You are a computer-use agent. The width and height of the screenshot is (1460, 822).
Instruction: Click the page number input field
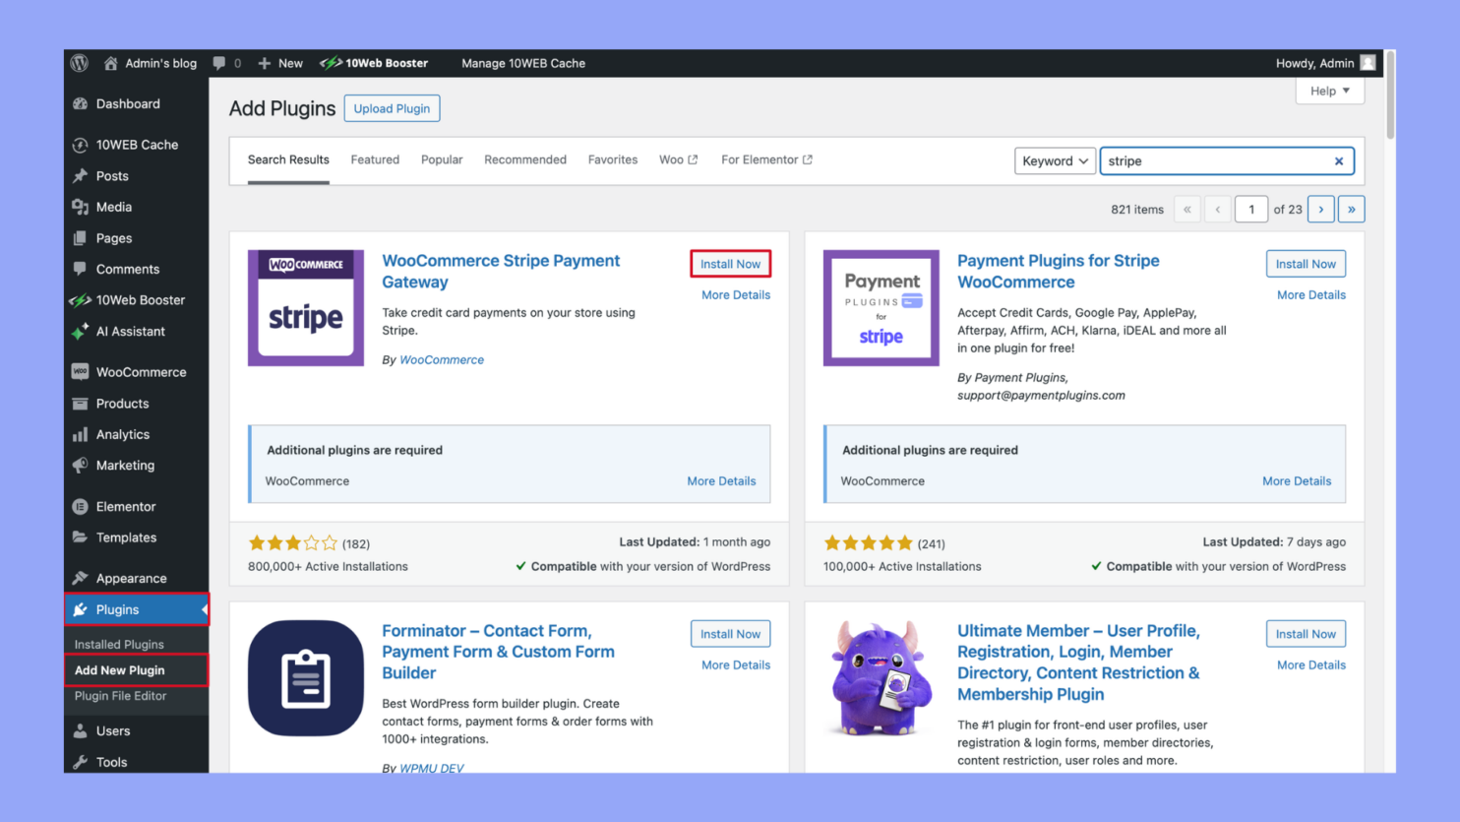point(1250,209)
